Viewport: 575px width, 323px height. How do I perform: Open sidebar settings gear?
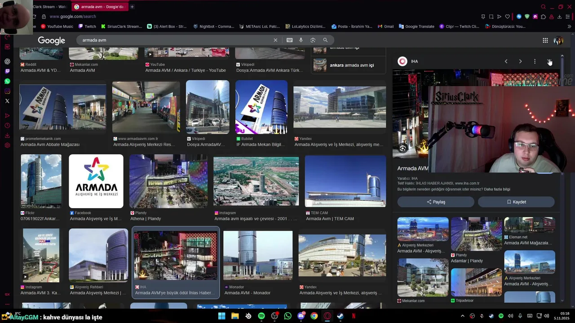tap(7, 145)
